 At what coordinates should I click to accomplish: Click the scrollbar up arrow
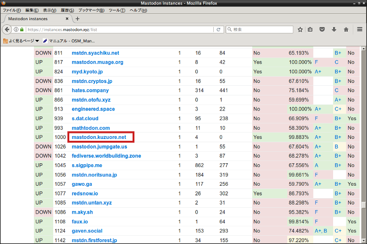363,49
